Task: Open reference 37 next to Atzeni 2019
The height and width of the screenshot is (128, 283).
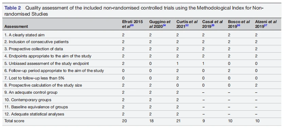Action: [x=265, y=25]
